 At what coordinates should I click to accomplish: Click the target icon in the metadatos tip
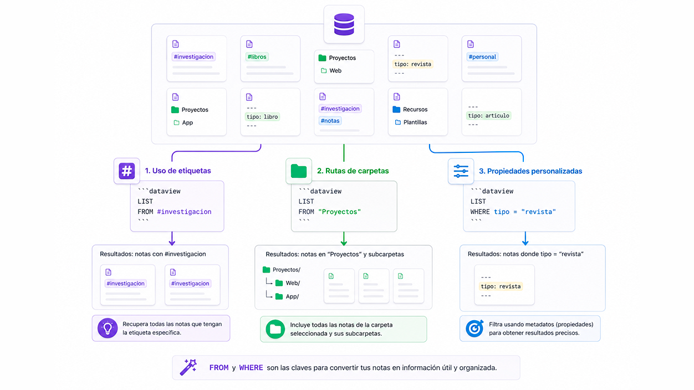(x=474, y=329)
